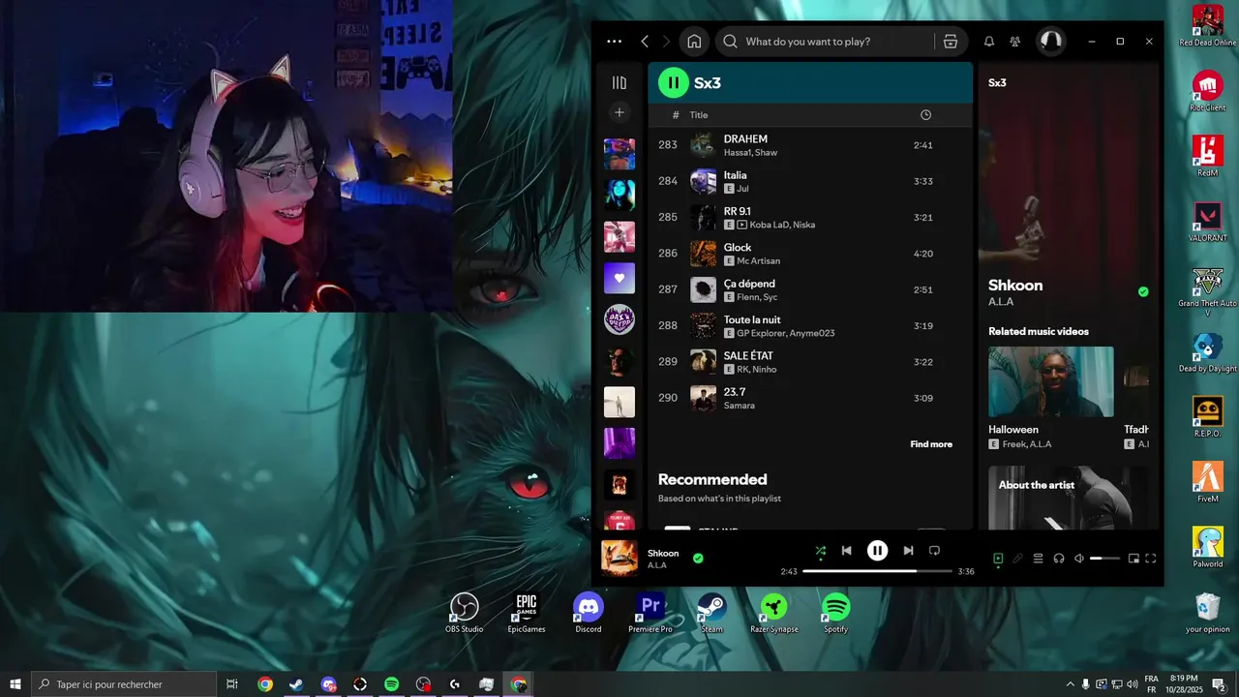Click the Shkoon album cover in player bar
The image size is (1239, 697).
(619, 559)
